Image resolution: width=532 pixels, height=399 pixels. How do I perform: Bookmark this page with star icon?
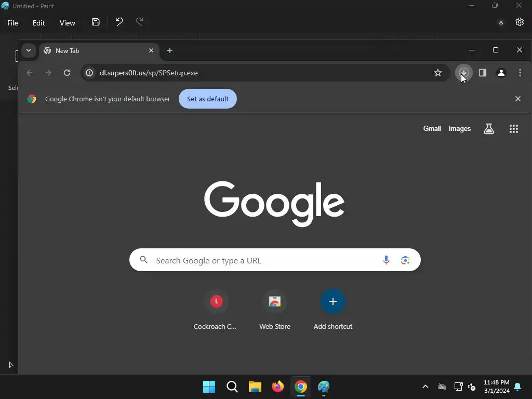437,73
